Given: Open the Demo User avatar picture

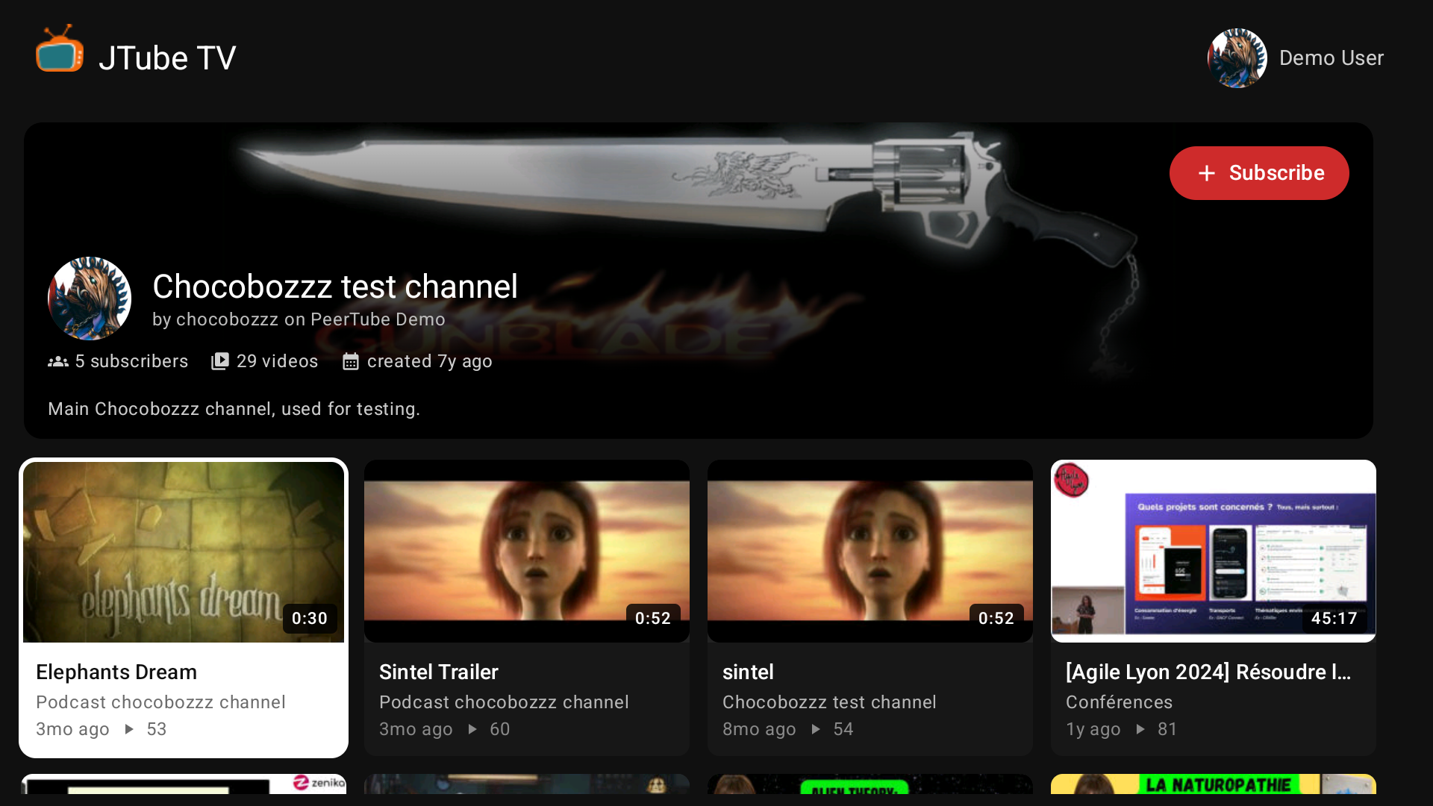Looking at the screenshot, I should 1237,58.
